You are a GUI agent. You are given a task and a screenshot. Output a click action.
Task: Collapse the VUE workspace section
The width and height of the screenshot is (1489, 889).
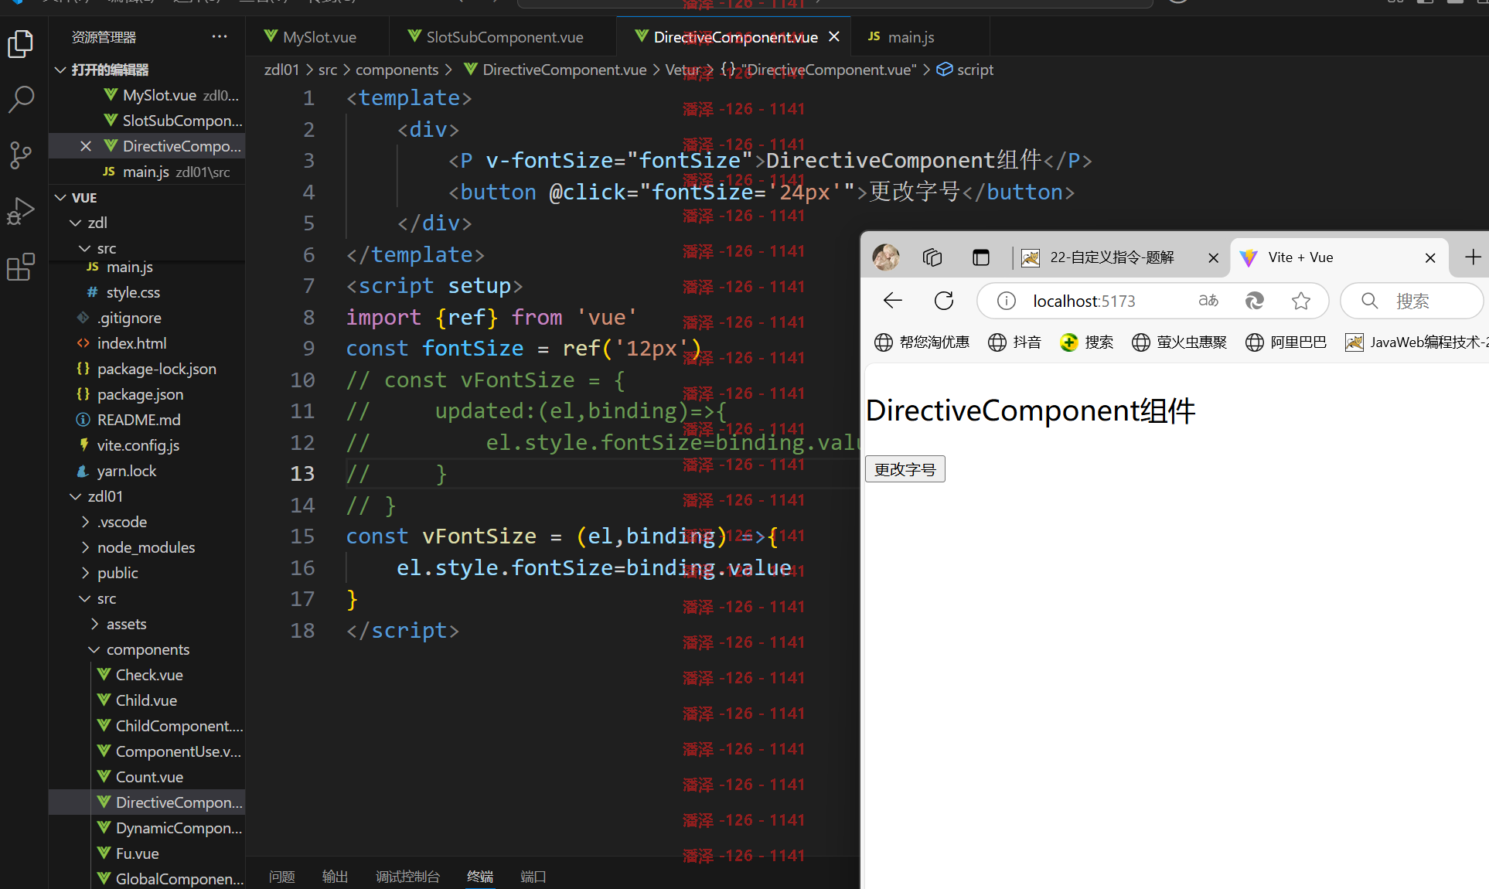tap(147, 198)
